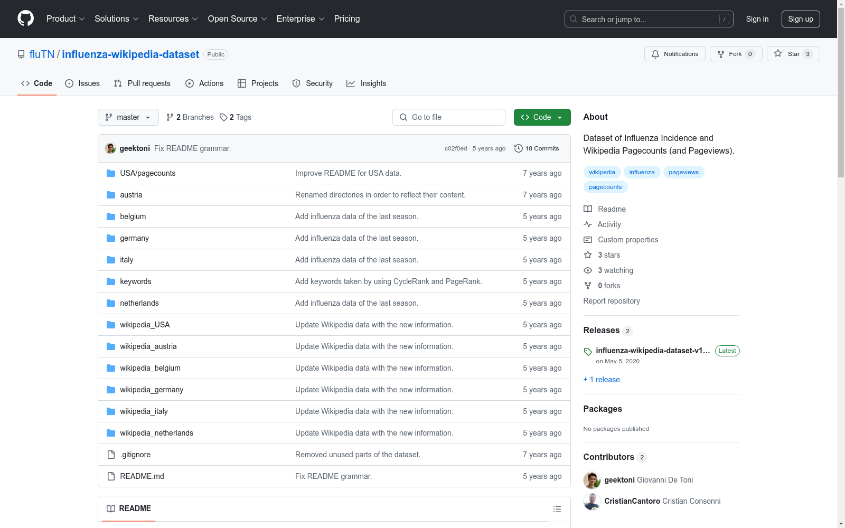Expand the Resources menu

(x=173, y=19)
